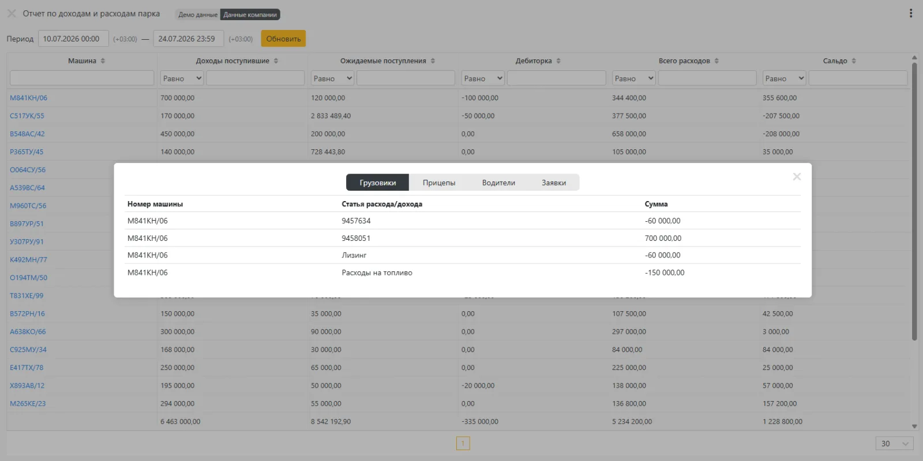Click the Обновить button
The height and width of the screenshot is (461, 923).
[283, 39]
